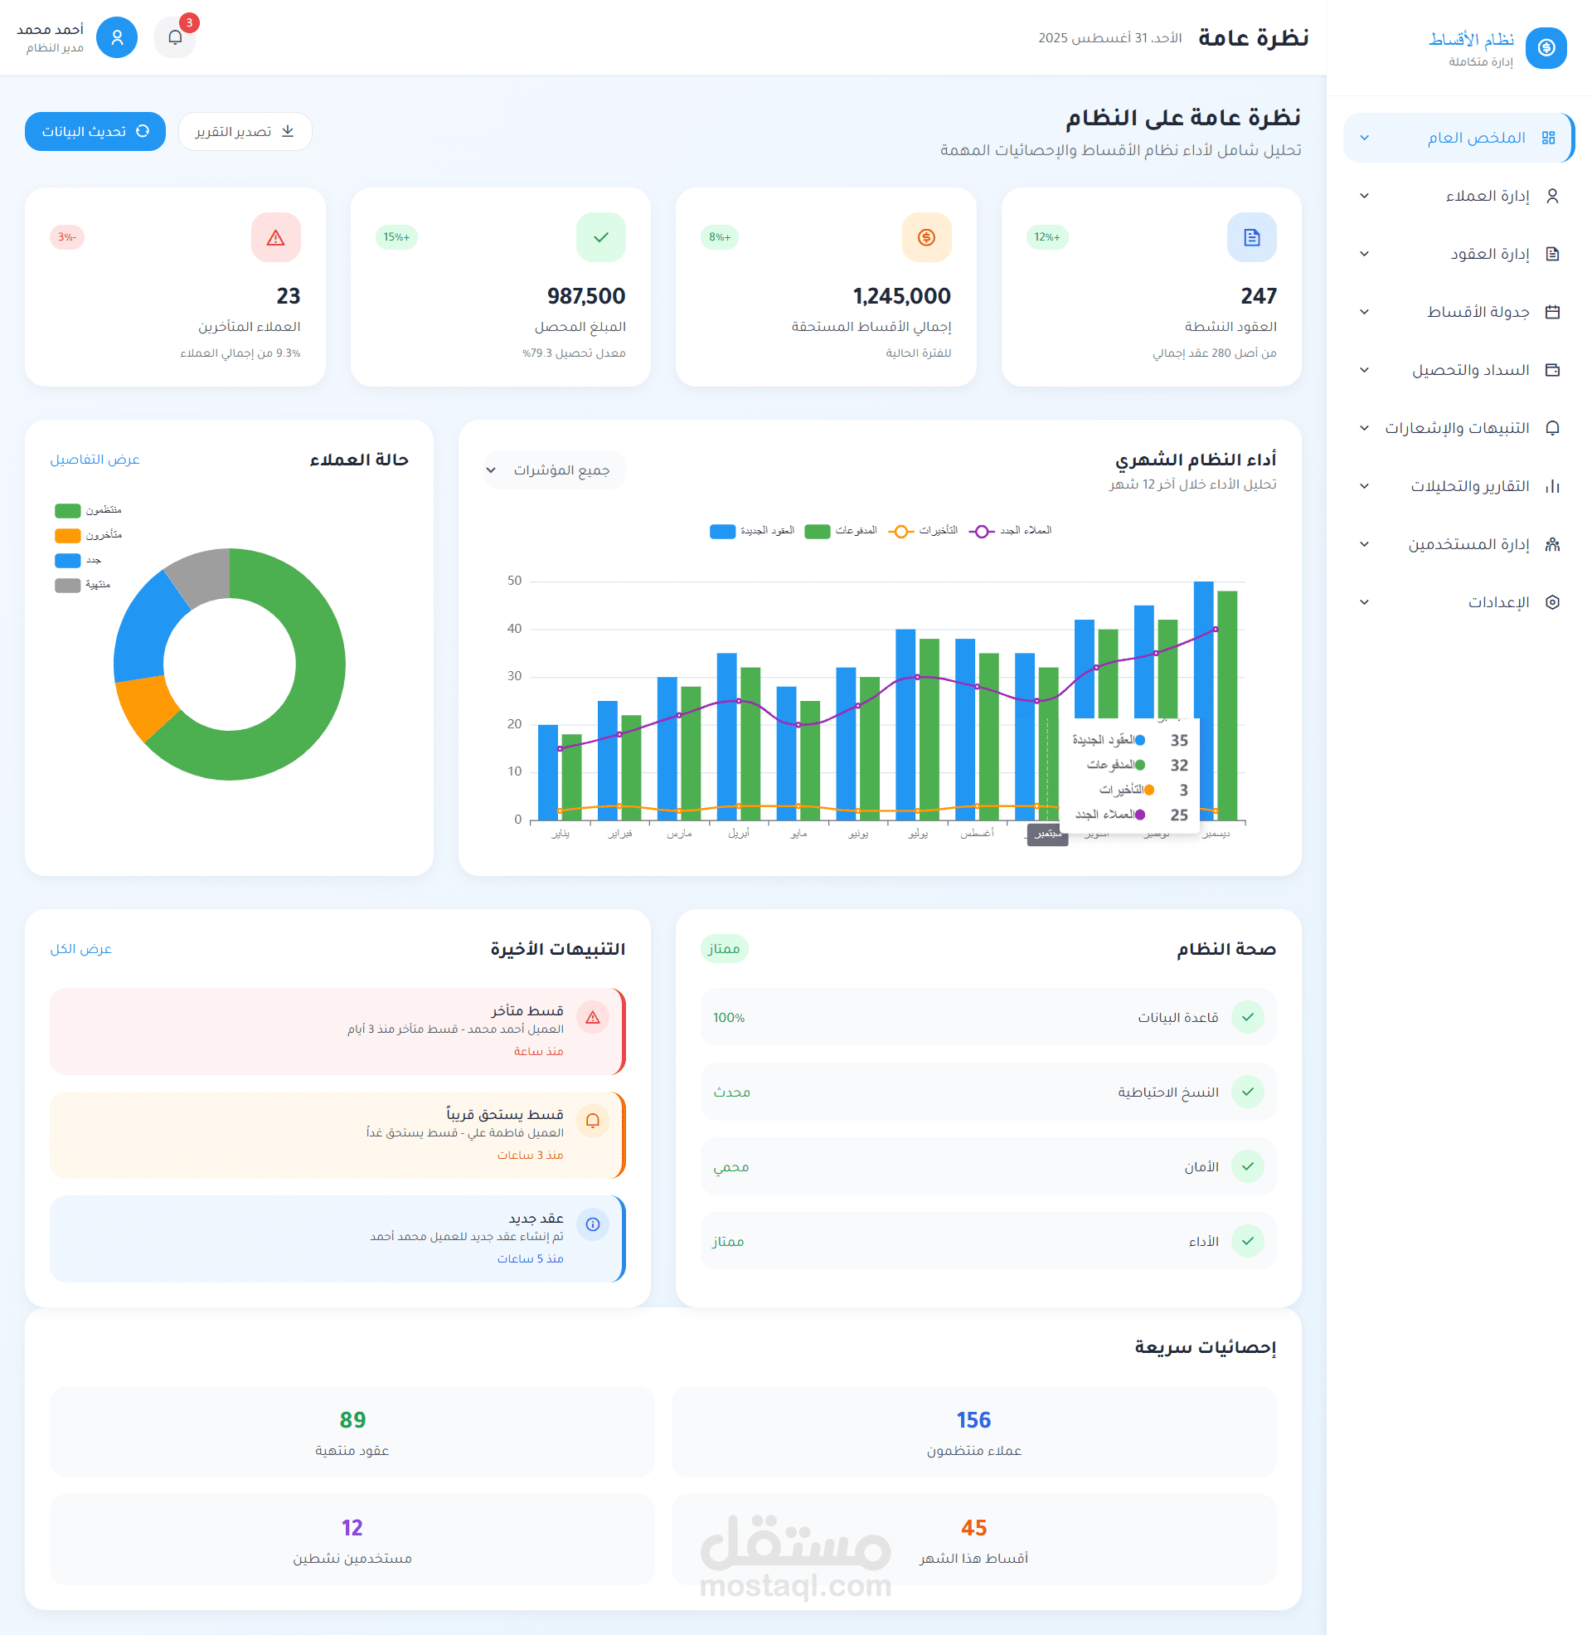This screenshot has height=1635, width=1592.
Task: Click the تحديث البيانات button
Action: [x=95, y=131]
